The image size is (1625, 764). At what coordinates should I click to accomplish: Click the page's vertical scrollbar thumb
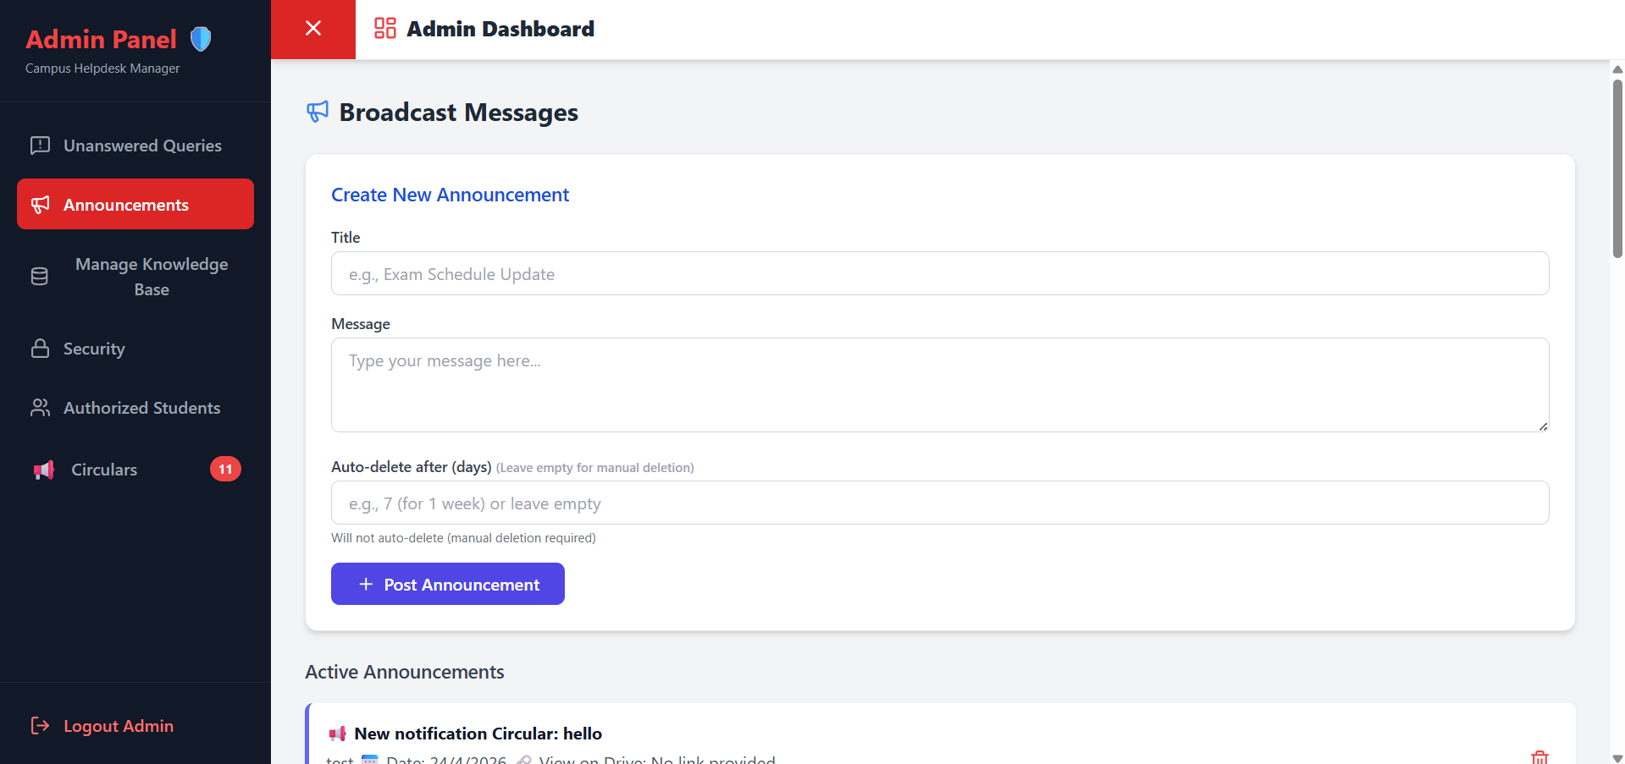(x=1617, y=169)
